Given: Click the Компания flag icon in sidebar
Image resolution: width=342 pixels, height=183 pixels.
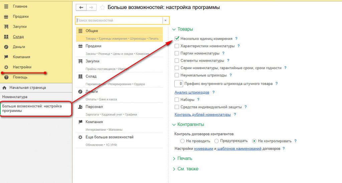Looking at the screenshot, I should tap(6, 57).
